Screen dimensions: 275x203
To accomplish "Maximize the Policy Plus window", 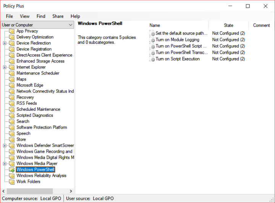I will point(248,6).
